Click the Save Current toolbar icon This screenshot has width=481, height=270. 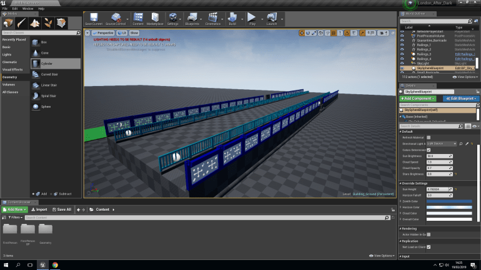94,18
